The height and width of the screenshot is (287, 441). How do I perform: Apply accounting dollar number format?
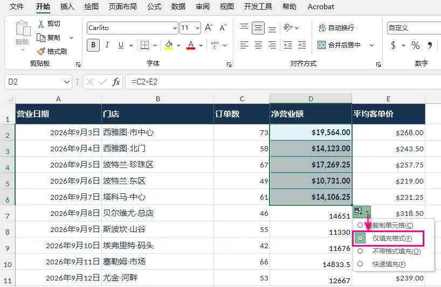(393, 45)
